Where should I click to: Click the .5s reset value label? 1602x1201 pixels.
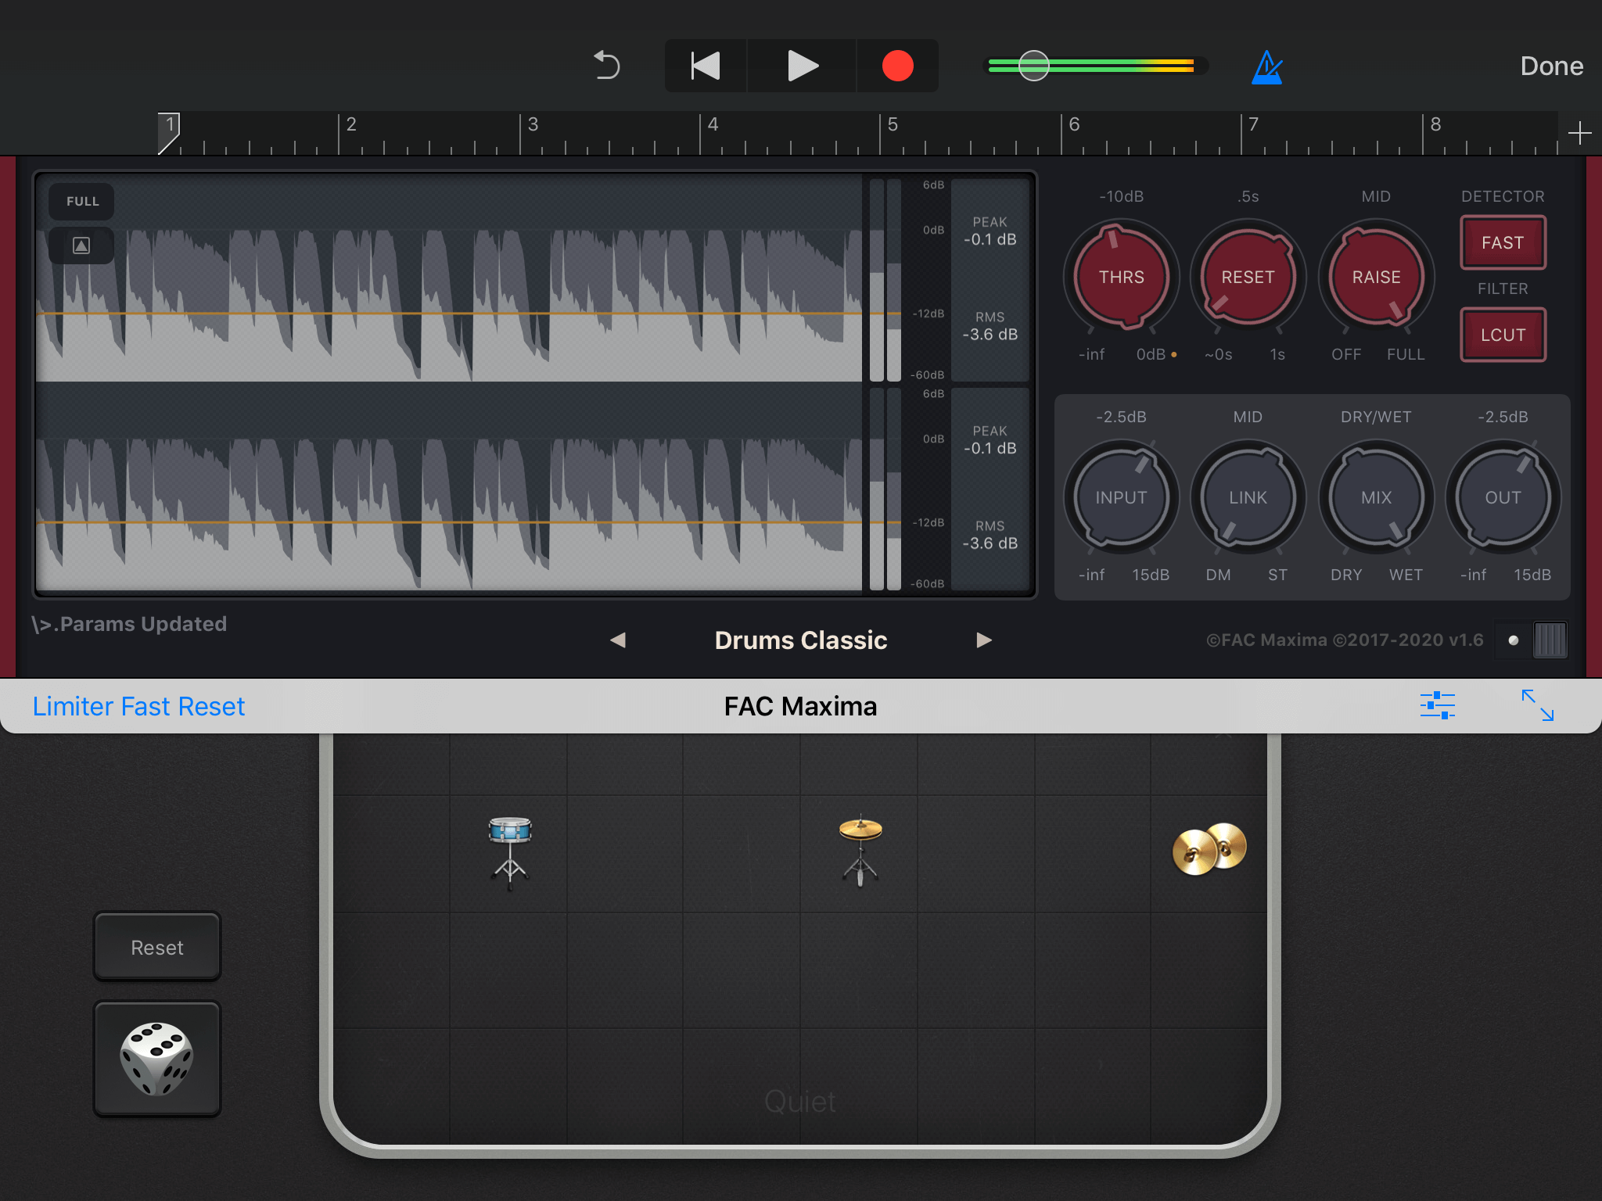tap(1248, 196)
